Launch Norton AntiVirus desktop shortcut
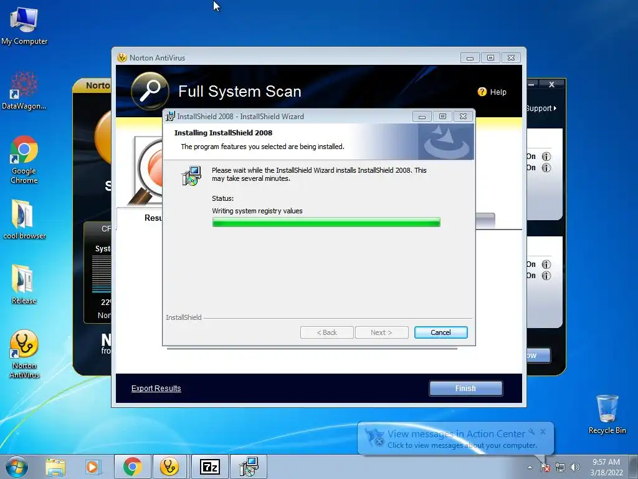The width and height of the screenshot is (638, 479). coord(24,354)
